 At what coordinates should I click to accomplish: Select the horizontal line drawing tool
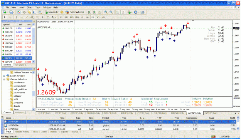22,17
